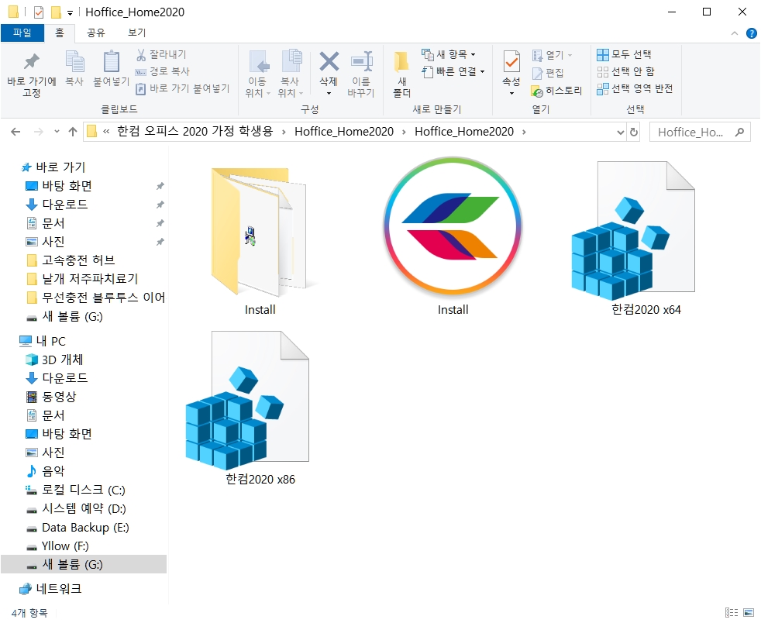Open the blue Help question icon
The image size is (761, 623).
click(x=751, y=33)
